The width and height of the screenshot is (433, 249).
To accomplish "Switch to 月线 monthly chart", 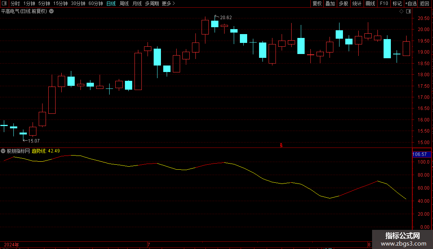I will click(137, 3).
